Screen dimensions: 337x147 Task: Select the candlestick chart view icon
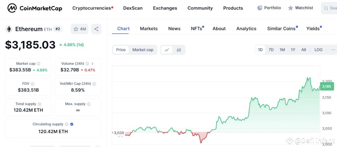pos(179,50)
